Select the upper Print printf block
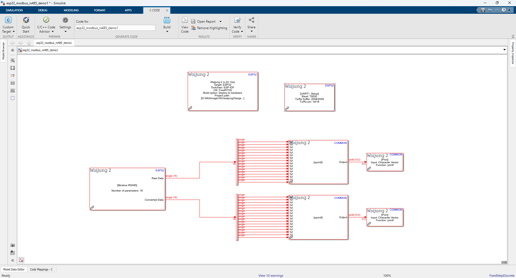Image resolution: width=516 pixels, height=278 pixels. tap(385, 162)
